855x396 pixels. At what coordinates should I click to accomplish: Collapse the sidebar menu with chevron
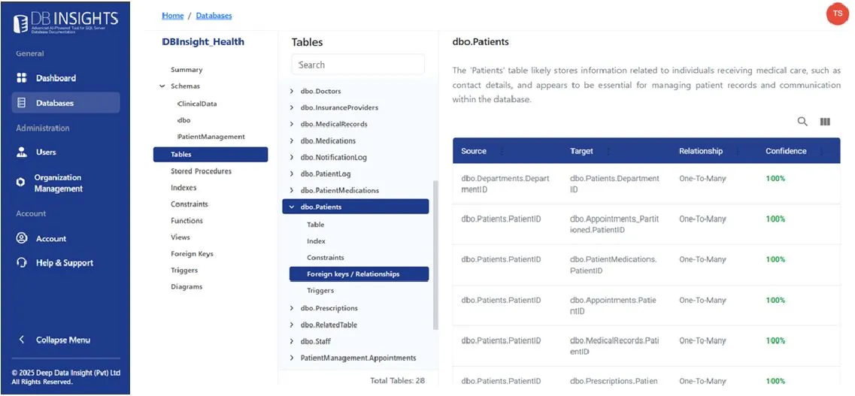click(21, 340)
